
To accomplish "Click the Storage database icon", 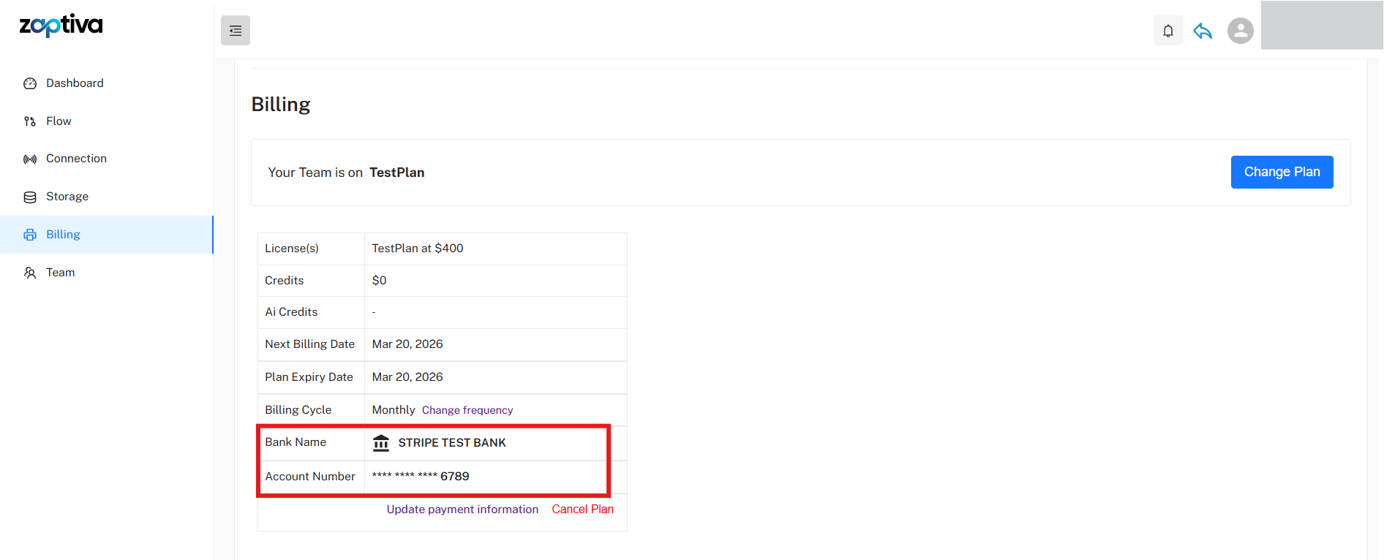I will [30, 197].
